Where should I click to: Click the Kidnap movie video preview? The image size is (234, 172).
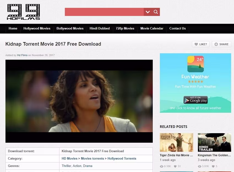[x=79, y=101]
